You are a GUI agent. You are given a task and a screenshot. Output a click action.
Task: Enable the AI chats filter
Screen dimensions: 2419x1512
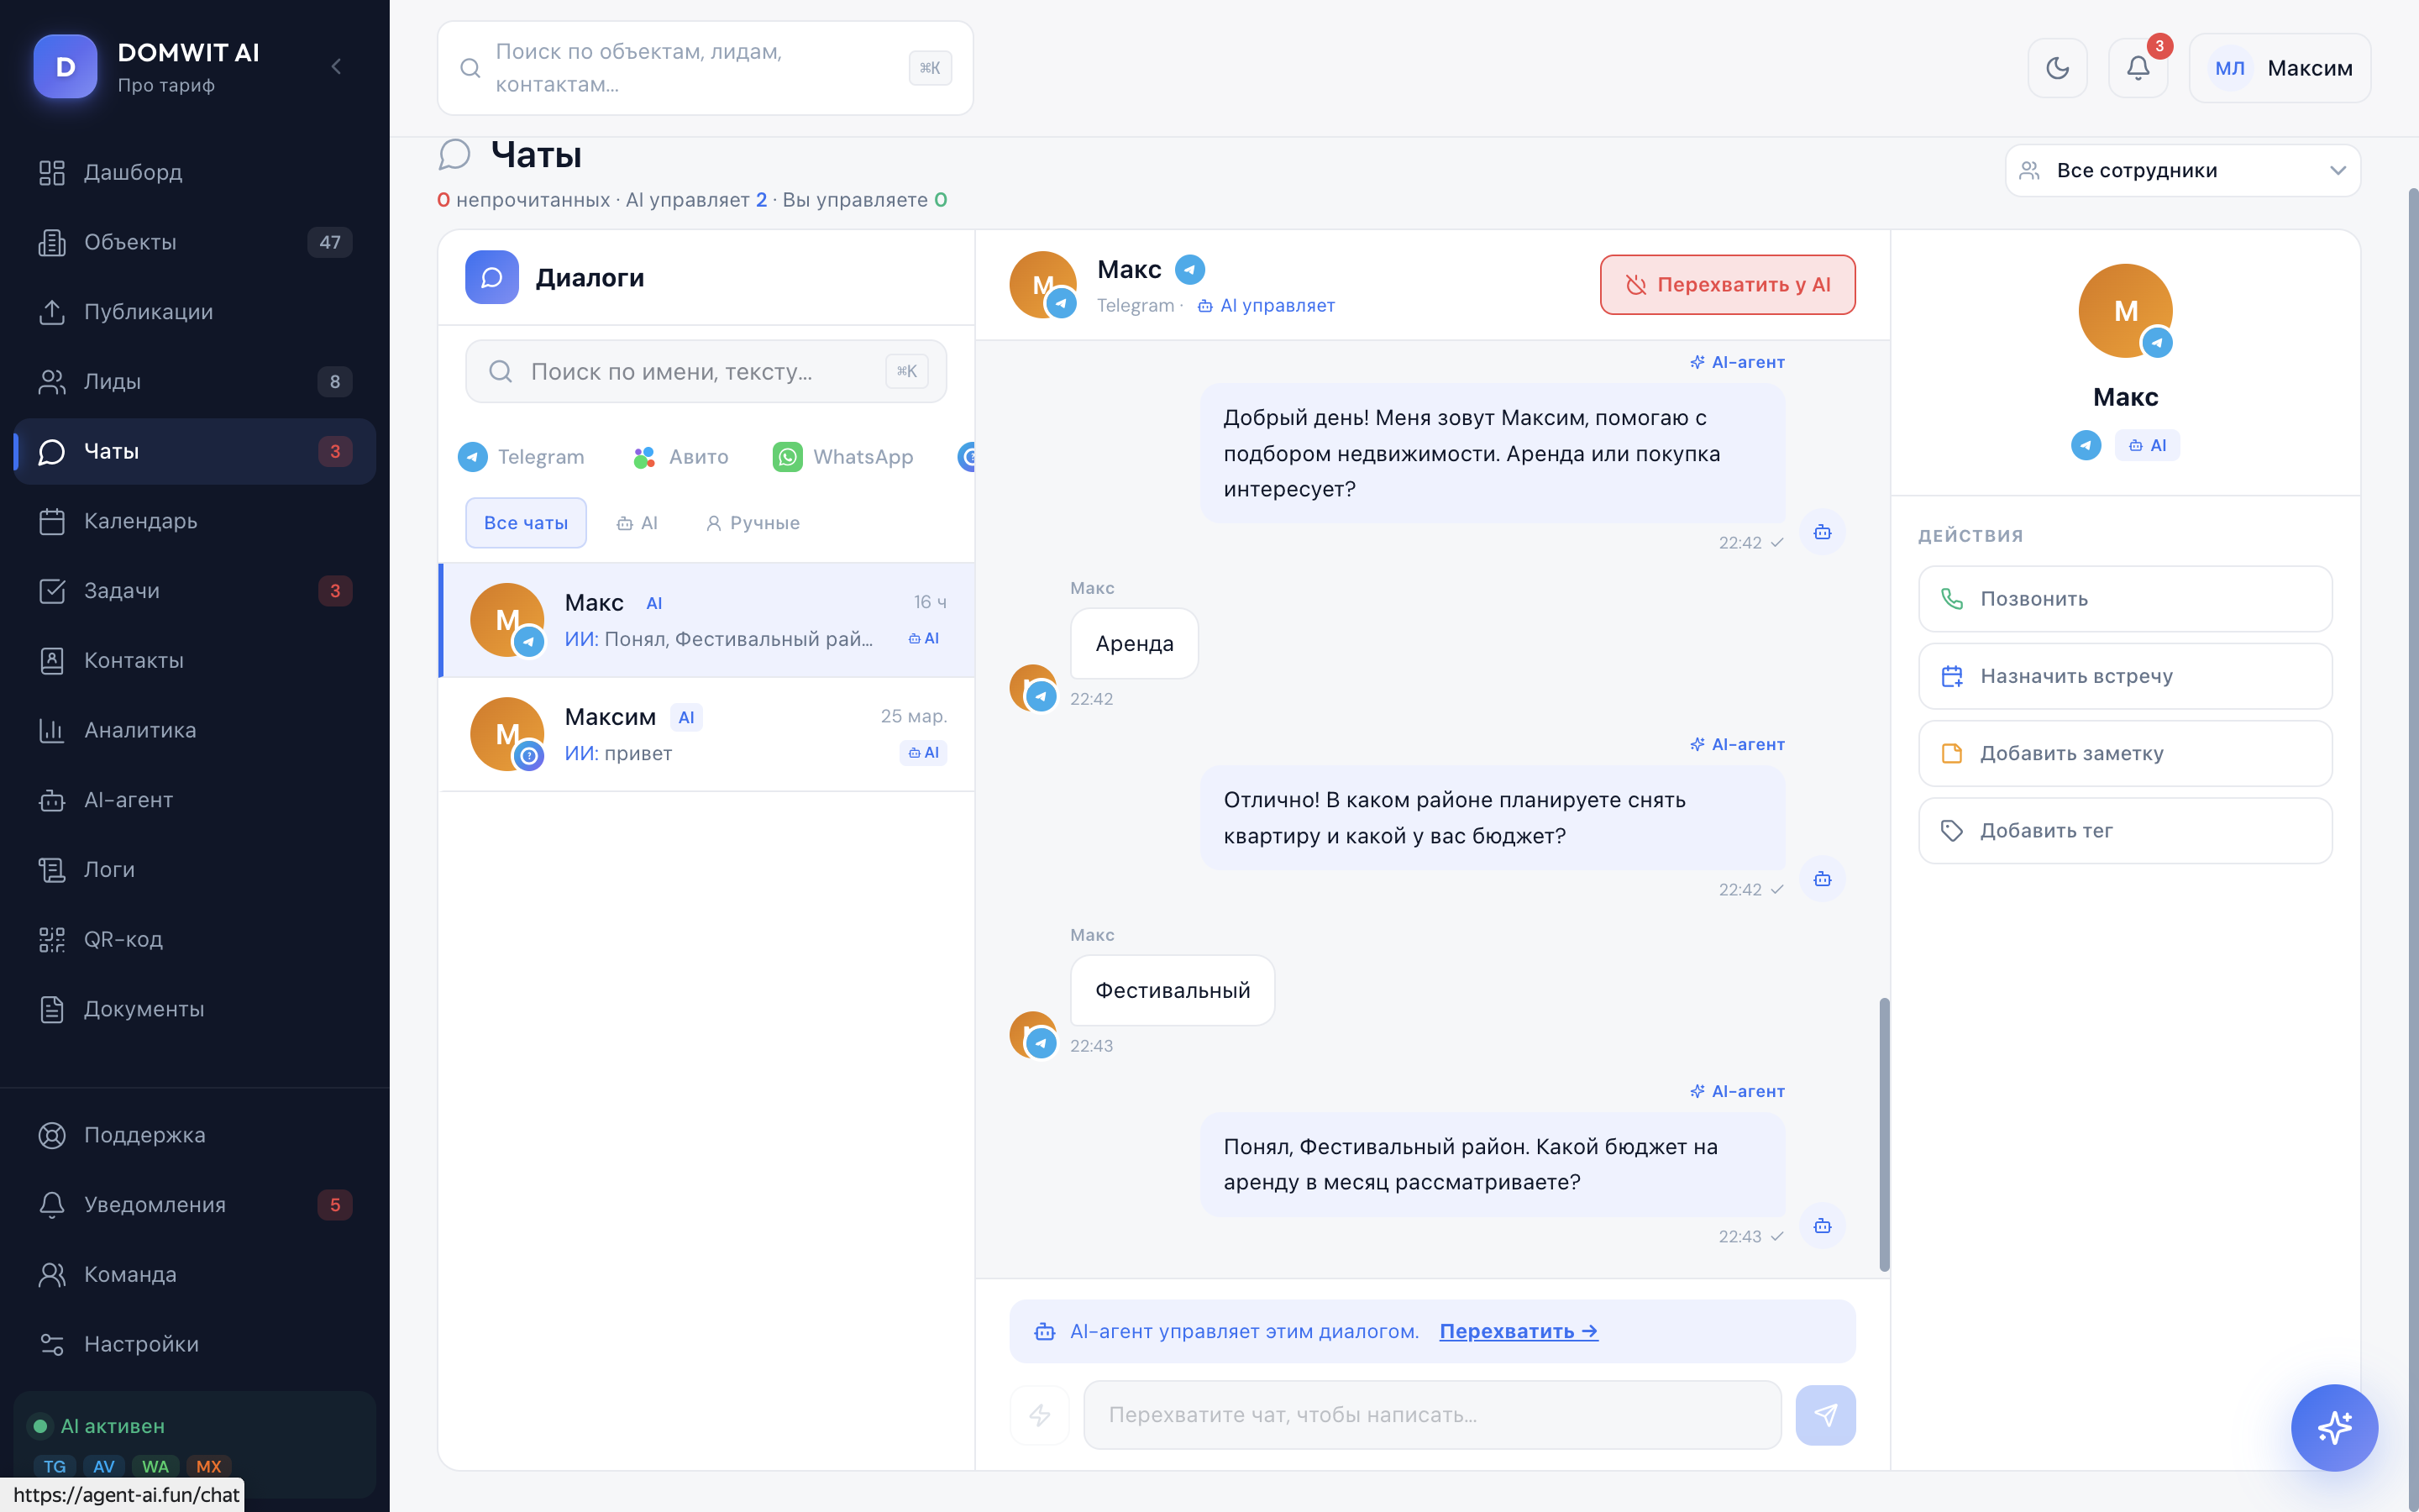[637, 522]
